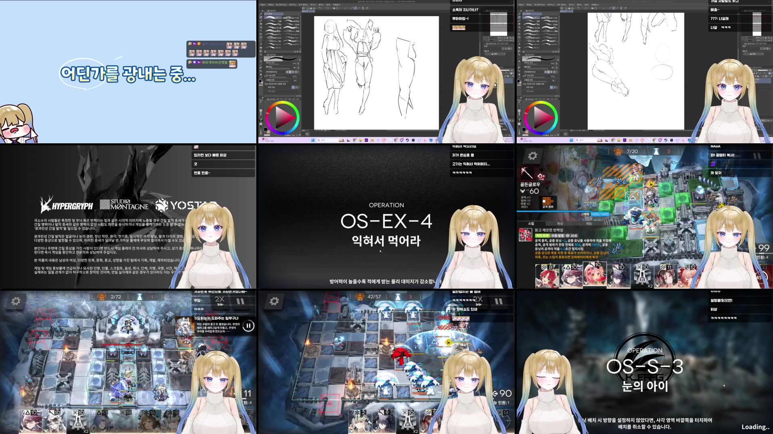Pick red-haired cost 8 operator card

click(x=547, y=275)
